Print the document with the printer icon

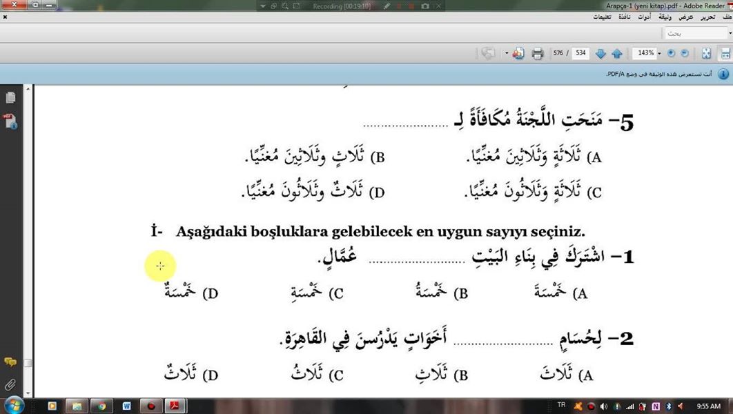coord(537,54)
